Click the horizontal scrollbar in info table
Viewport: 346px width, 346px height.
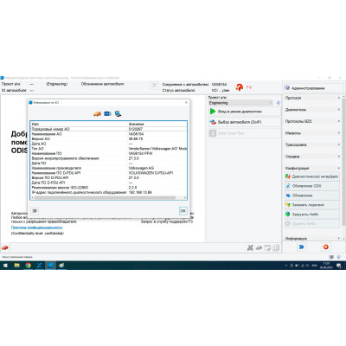tap(106, 198)
